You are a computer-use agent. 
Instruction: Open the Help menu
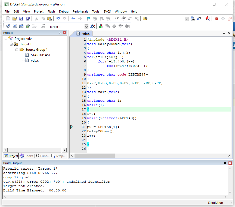pos(134,11)
